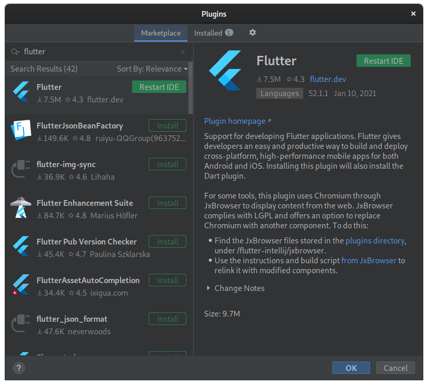
Task: Open plugin settings gear menu
Action: click(253, 32)
